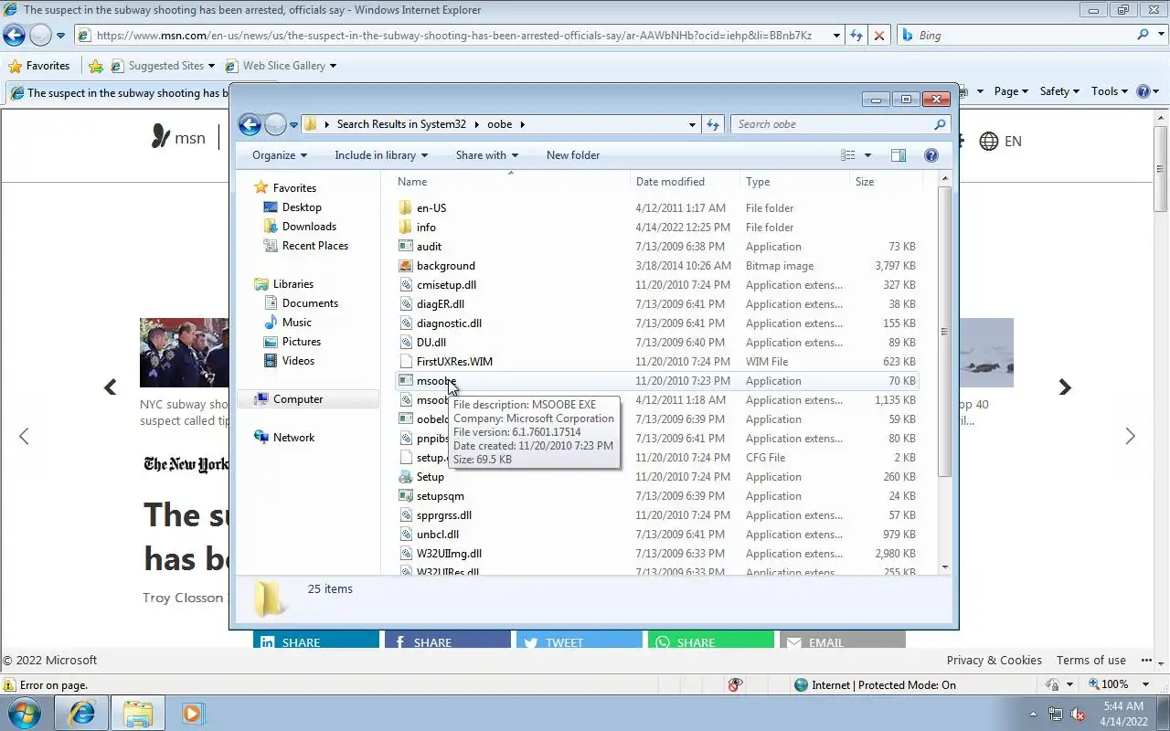Click the Type column header
The image size is (1170, 731).
tap(793, 182)
